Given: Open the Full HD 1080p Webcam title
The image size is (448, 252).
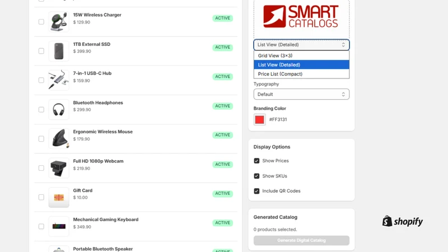Looking at the screenshot, I should click(x=99, y=161).
